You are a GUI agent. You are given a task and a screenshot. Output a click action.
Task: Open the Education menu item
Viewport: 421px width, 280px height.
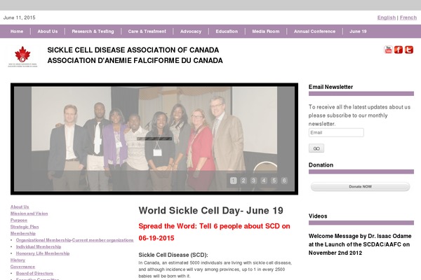click(x=227, y=31)
